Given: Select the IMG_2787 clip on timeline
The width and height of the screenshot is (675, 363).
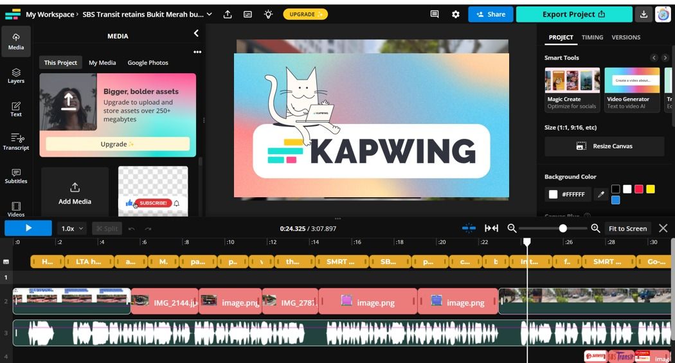Looking at the screenshot, I should click(x=290, y=301).
